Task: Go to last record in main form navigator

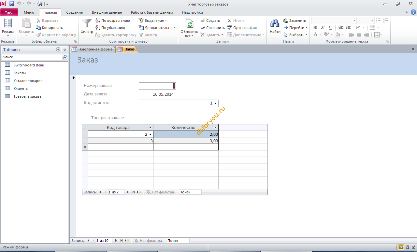Action: point(122,241)
